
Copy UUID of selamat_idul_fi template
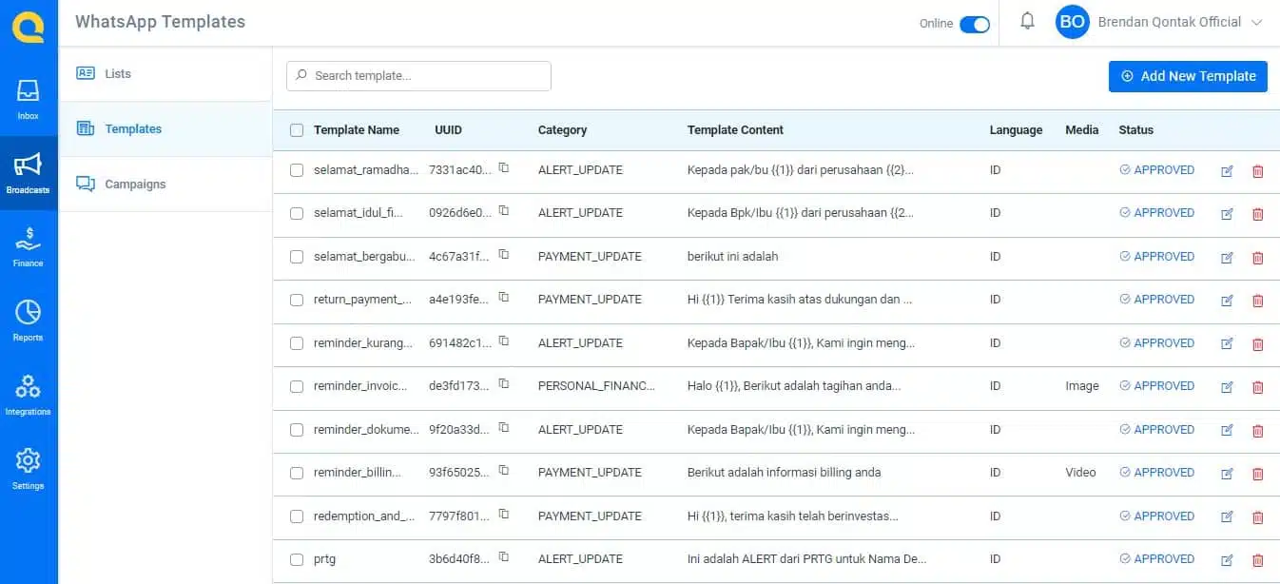click(504, 211)
